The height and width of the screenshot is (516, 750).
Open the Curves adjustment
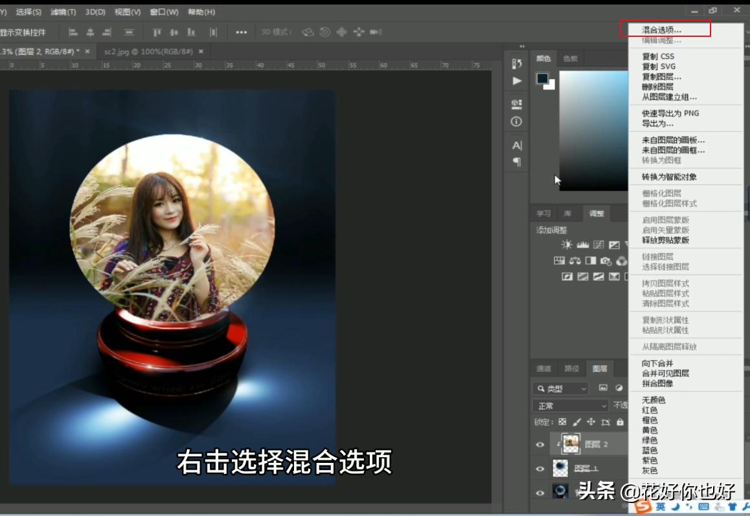click(599, 245)
